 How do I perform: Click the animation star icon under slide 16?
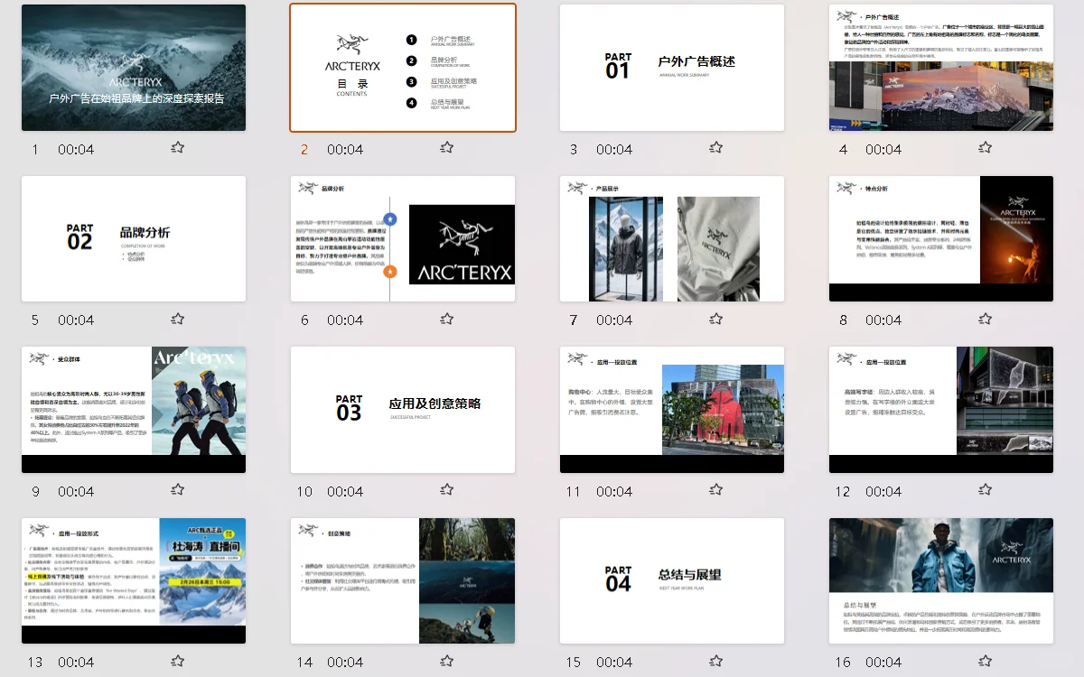[986, 661]
